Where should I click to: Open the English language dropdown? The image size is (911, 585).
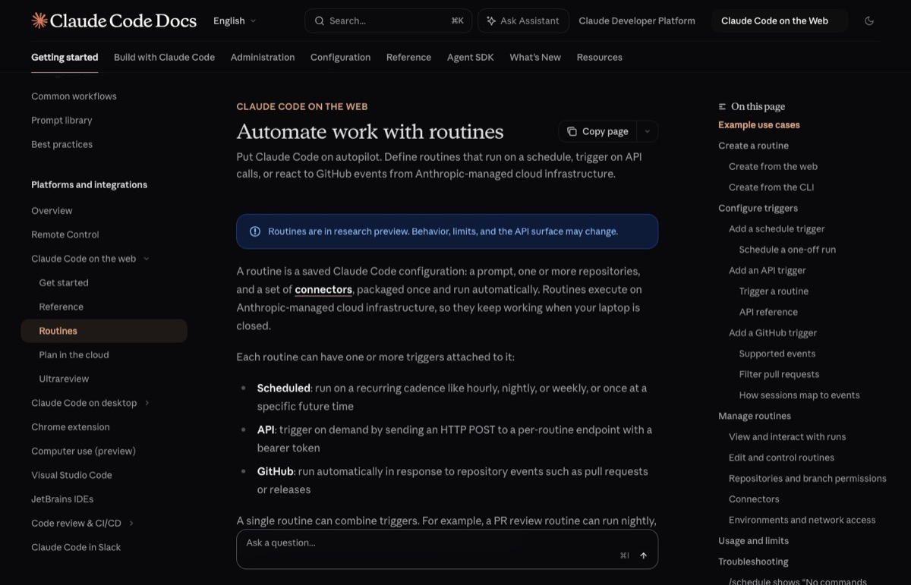point(235,21)
